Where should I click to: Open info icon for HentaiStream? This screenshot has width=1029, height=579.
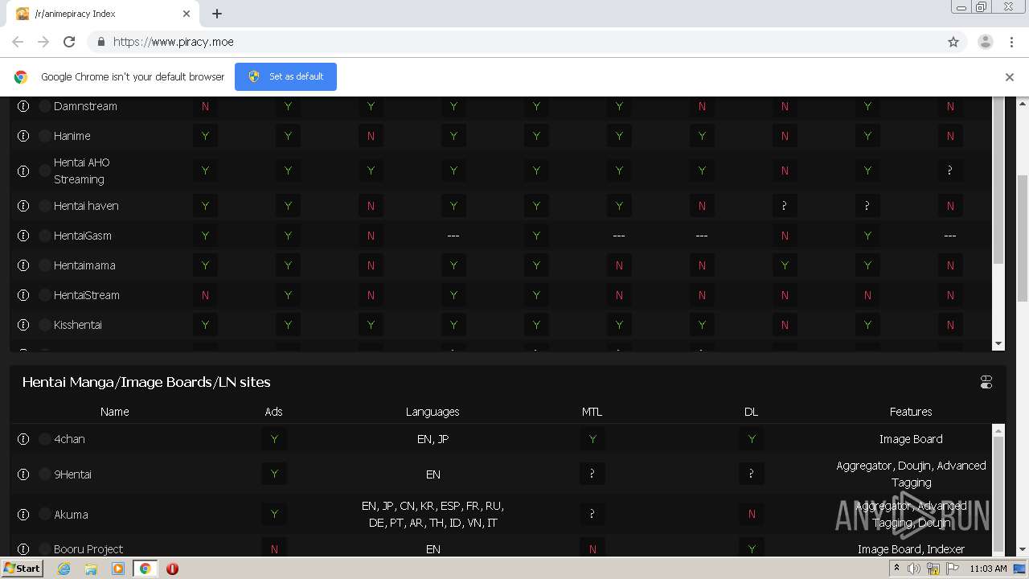coord(23,295)
